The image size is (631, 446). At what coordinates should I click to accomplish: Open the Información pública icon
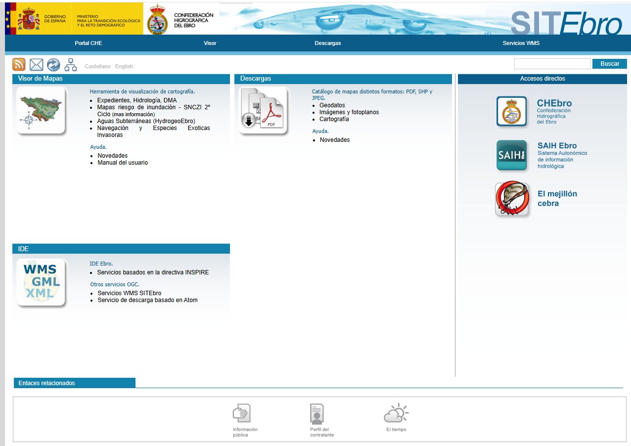point(242,413)
